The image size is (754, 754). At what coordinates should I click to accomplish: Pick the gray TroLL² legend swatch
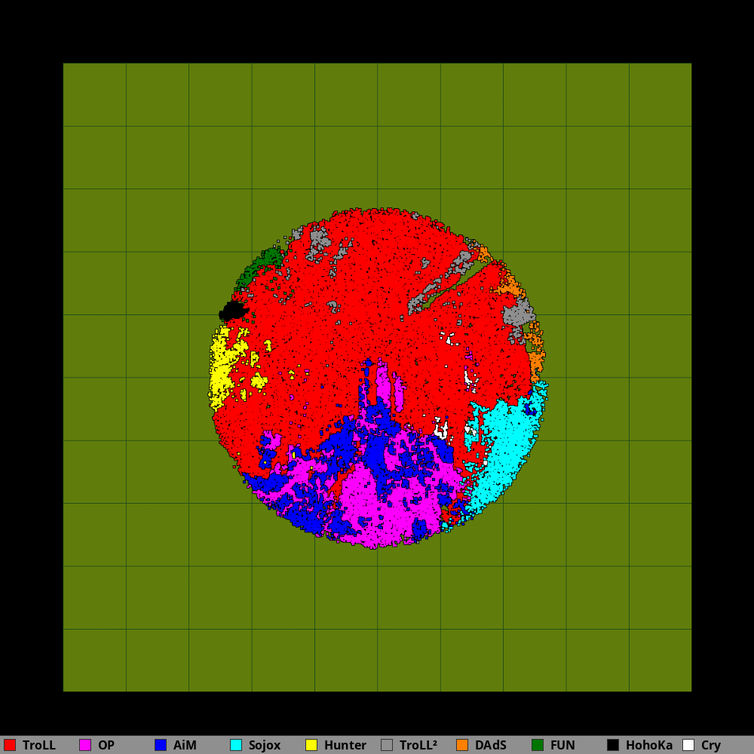(387, 745)
